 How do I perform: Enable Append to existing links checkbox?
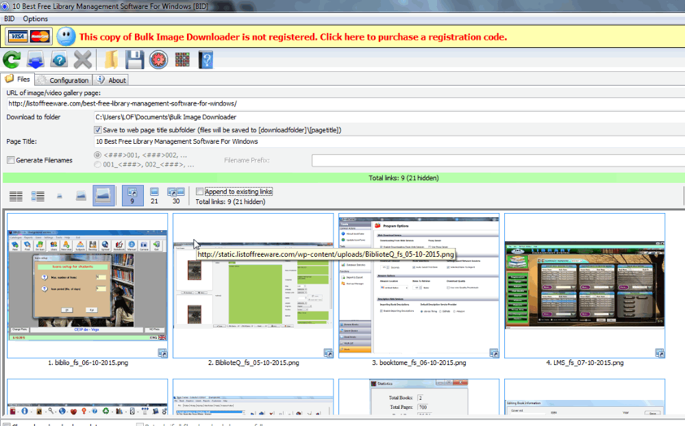tap(199, 191)
